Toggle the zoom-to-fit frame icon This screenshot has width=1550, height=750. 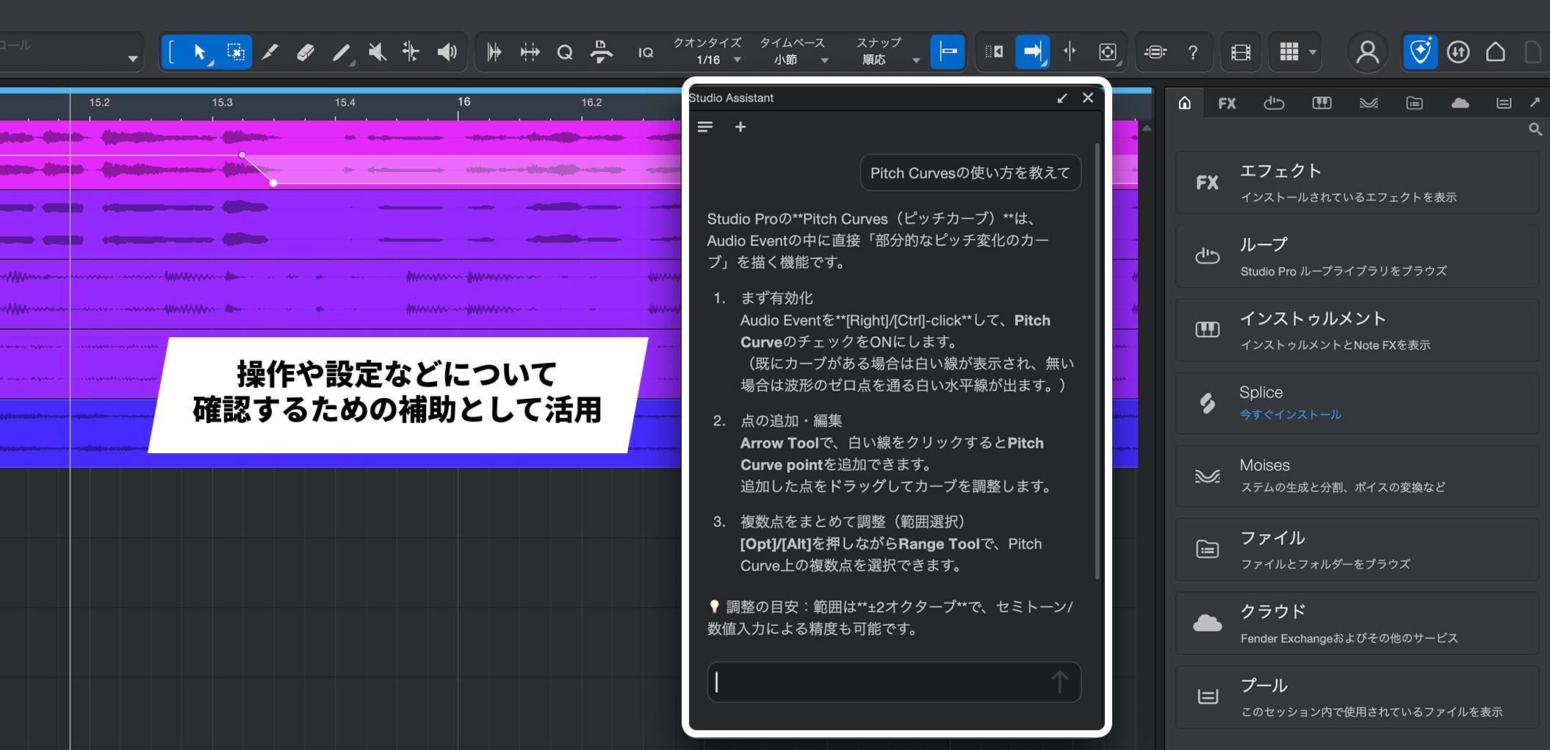click(x=1108, y=52)
